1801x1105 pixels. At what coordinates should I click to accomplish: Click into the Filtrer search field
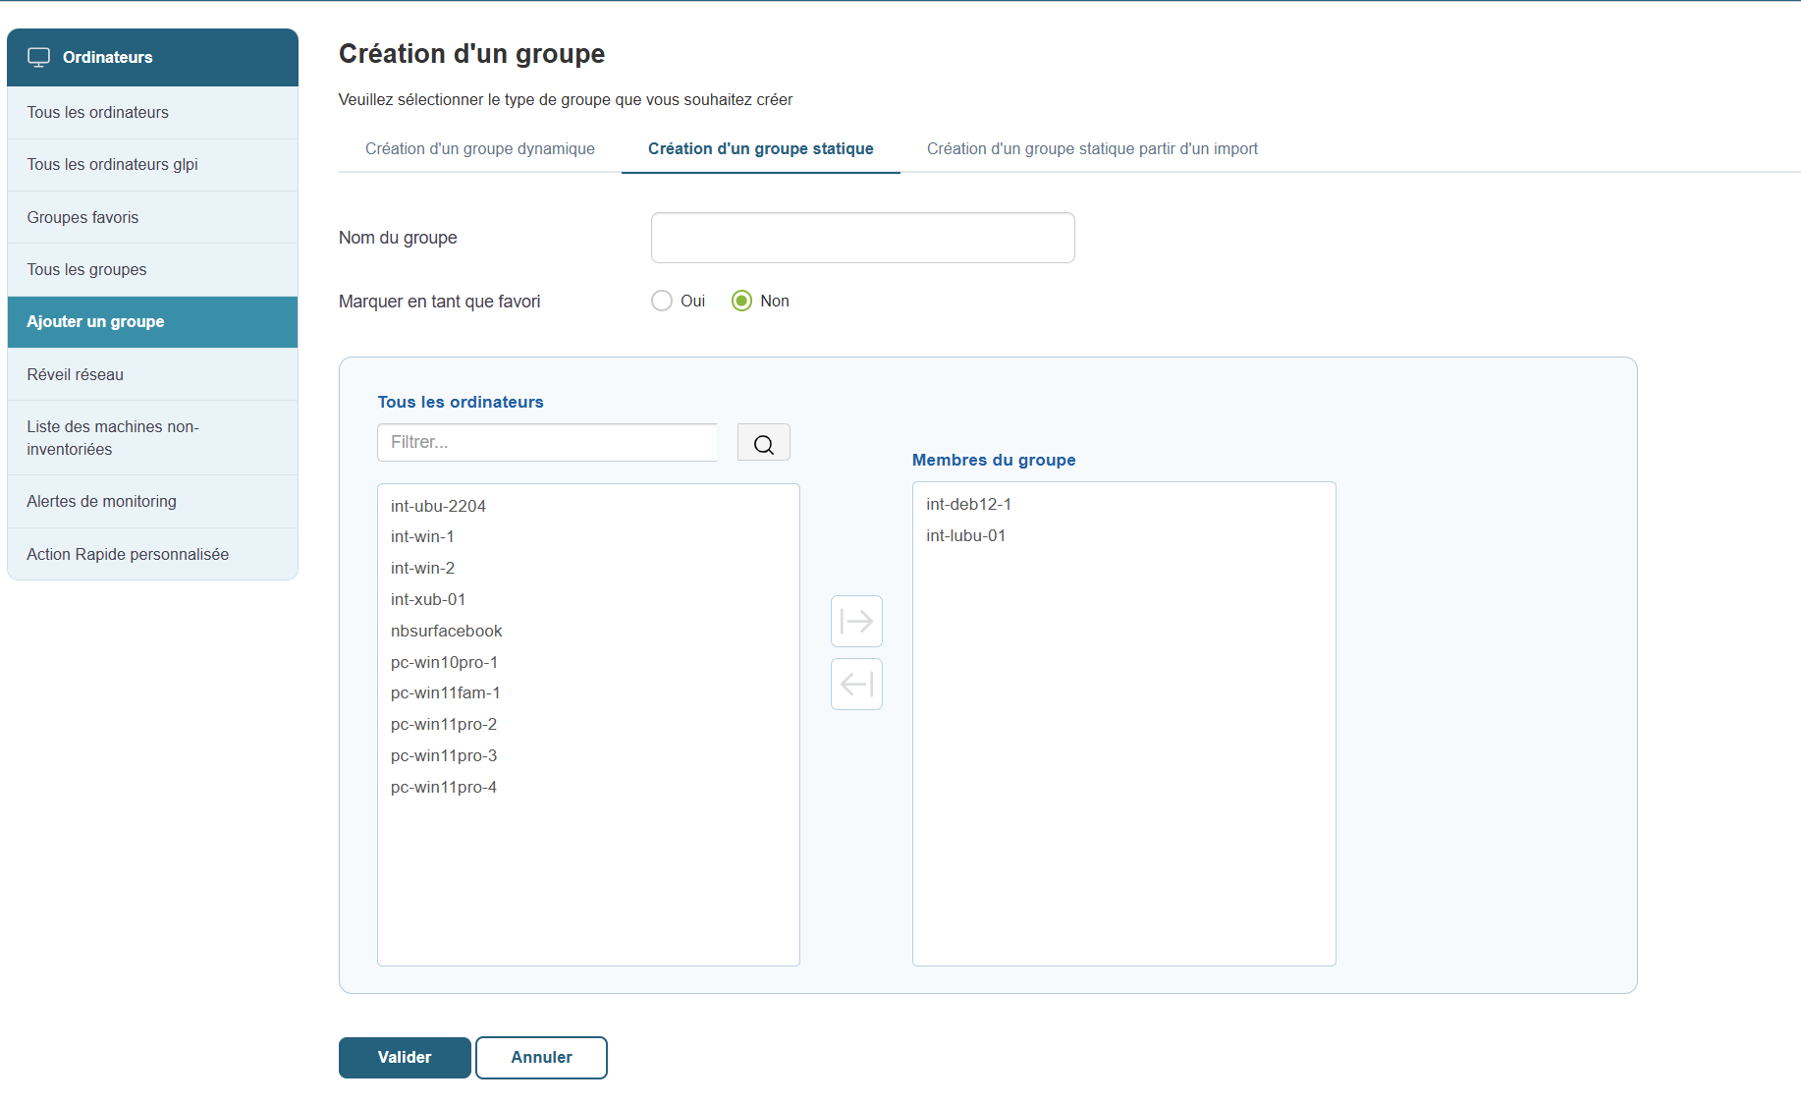click(x=547, y=442)
